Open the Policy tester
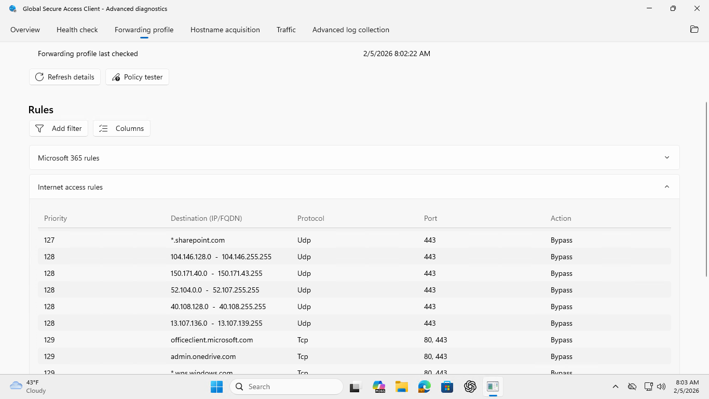Viewport: 709px width, 399px height. pos(137,77)
